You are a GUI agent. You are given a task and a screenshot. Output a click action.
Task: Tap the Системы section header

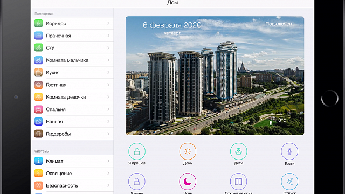(x=42, y=151)
